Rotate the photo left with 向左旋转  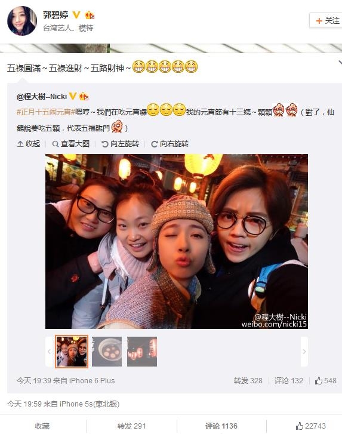click(x=121, y=144)
